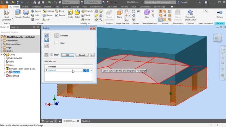
Task: Select Surface2 row in Side Selection list
Action: [x=69, y=71]
